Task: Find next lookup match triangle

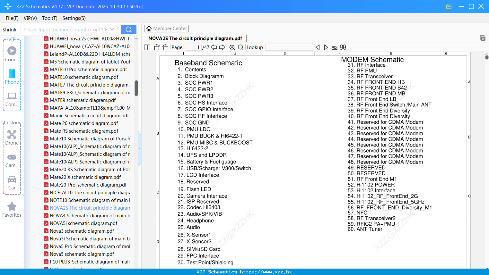Action: point(326,47)
